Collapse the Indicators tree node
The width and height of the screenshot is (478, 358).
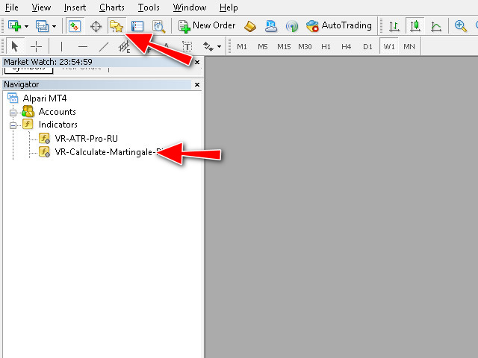click(x=13, y=125)
